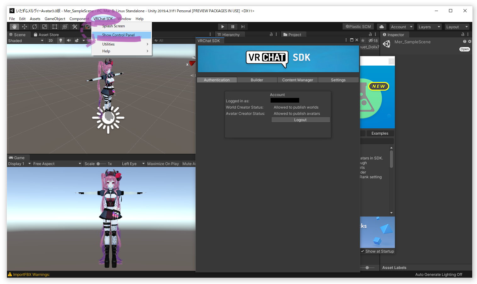Toggle hidden packages visibility count 18

[x=373, y=41]
